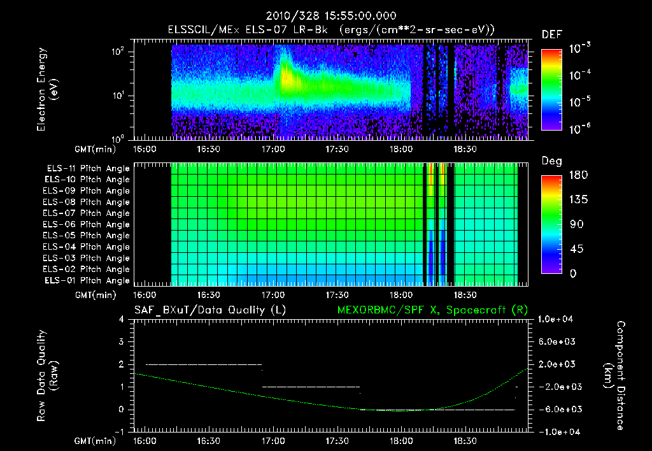Click the 10^1 tick label on energy axis
Screen dimensions: 652x451
coord(118,96)
